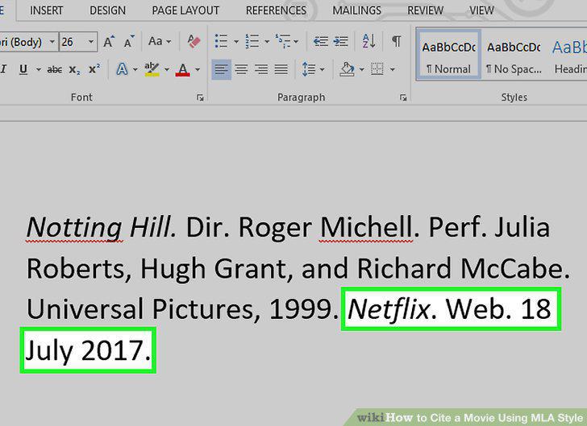Expand the line spacing dropdown arrow
This screenshot has width=587, height=426.
coord(322,69)
